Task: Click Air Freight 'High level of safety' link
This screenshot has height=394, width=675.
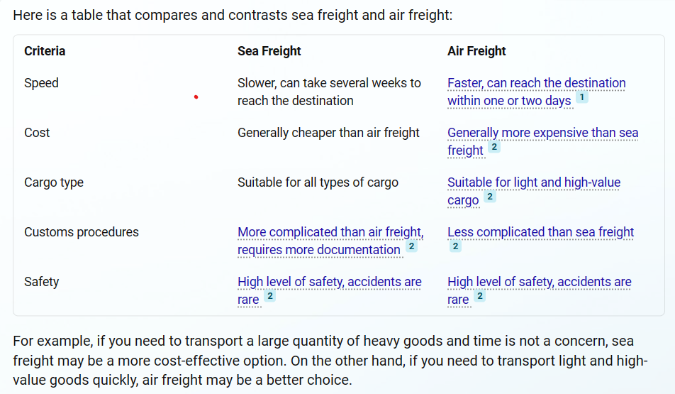Action: [539, 282]
